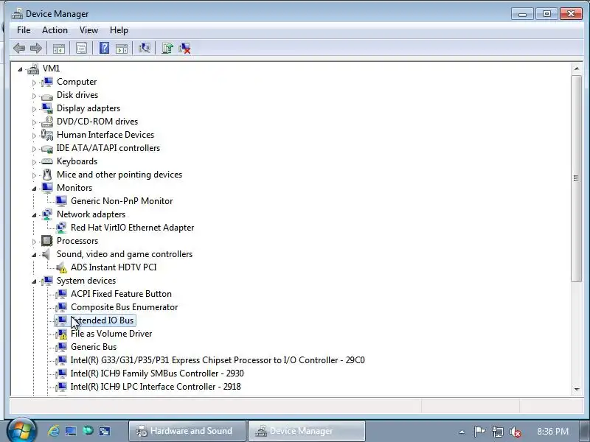Click the scrollbar up arrow

[577, 69]
